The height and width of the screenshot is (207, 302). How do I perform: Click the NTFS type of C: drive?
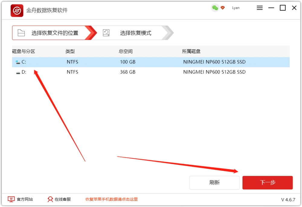72,62
